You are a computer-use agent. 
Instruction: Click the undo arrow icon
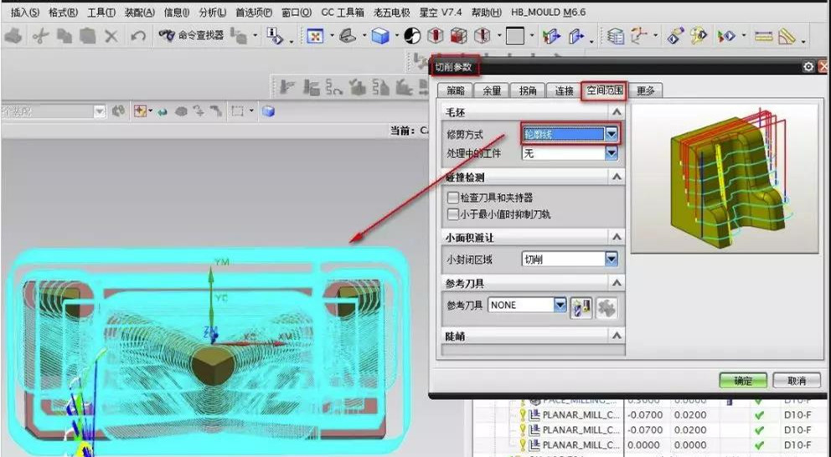(x=139, y=36)
